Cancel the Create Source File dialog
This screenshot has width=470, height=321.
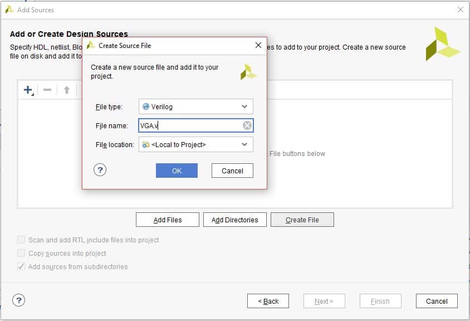click(x=232, y=171)
